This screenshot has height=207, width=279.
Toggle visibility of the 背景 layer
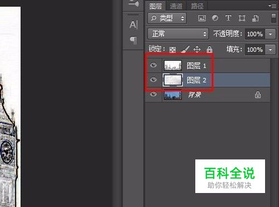(153, 94)
